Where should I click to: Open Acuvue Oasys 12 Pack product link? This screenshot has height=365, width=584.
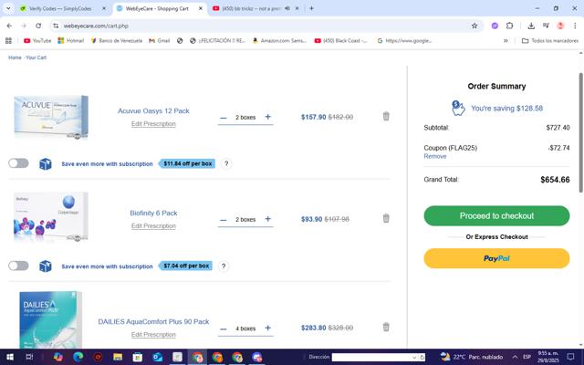(153, 110)
